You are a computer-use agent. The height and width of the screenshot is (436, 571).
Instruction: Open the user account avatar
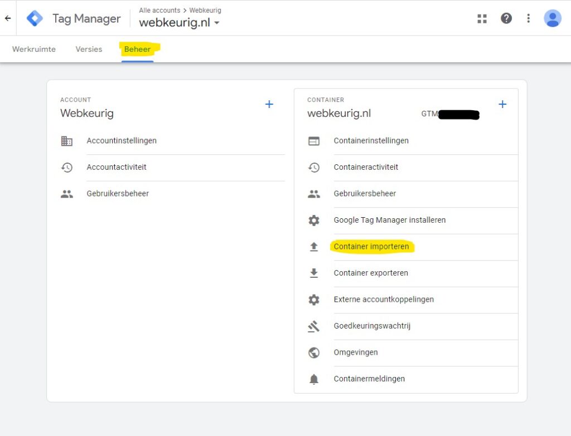[553, 18]
